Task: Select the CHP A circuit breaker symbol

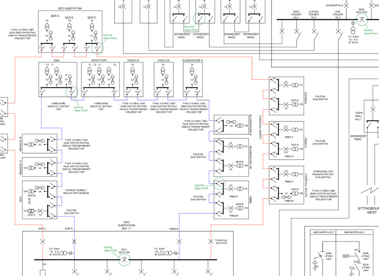Action: [43, 241]
